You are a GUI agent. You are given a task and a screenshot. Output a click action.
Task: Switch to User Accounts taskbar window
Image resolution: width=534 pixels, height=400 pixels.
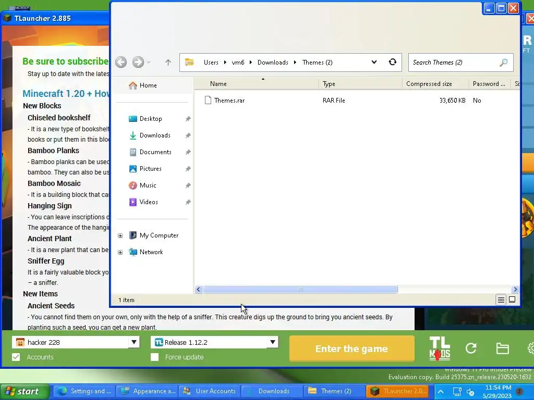209,391
